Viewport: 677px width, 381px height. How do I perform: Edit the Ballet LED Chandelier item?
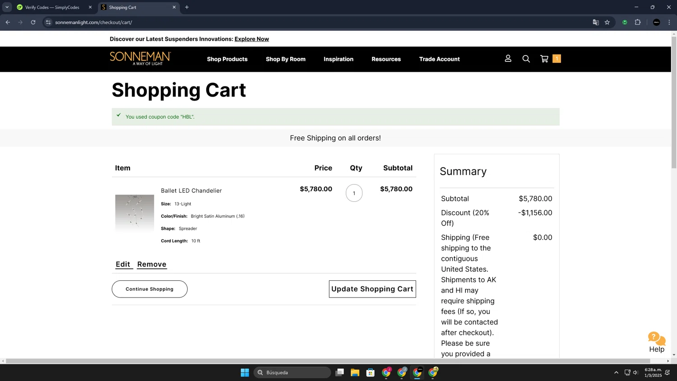pos(123,265)
